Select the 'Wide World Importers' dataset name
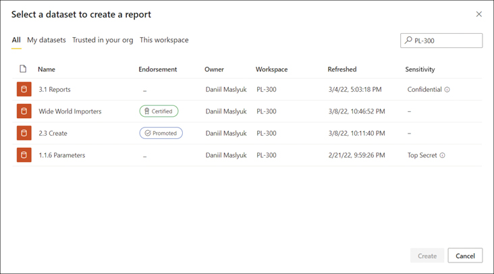The height and width of the screenshot is (274, 494). click(x=70, y=111)
